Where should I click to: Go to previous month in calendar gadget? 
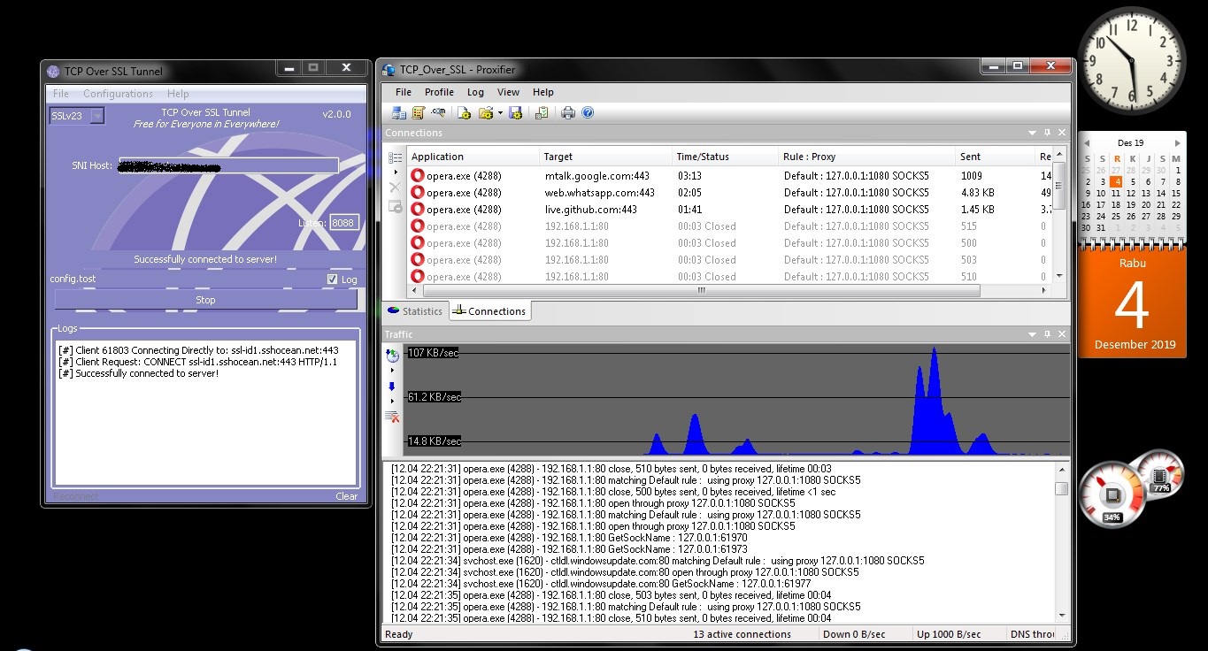click(x=1086, y=142)
